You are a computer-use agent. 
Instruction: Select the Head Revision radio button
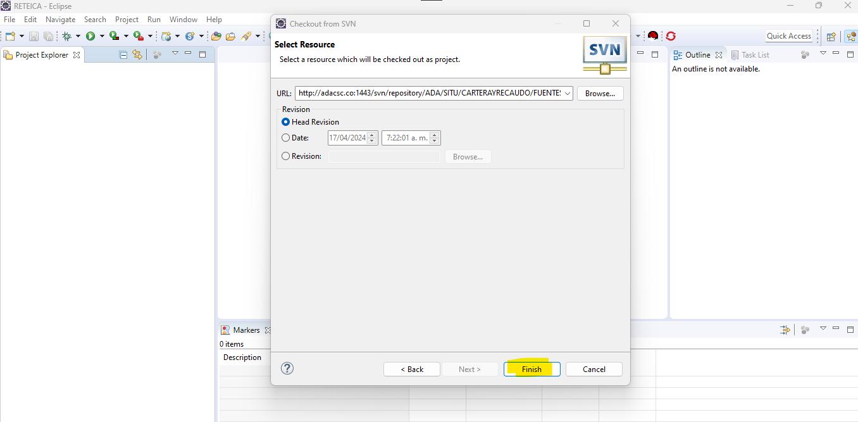click(x=286, y=122)
